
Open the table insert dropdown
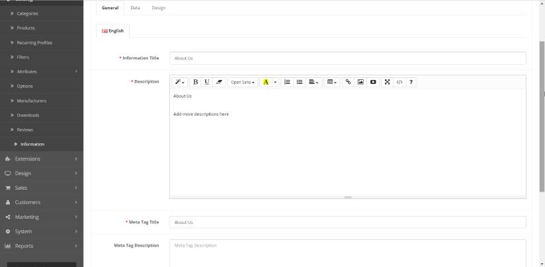coord(332,82)
